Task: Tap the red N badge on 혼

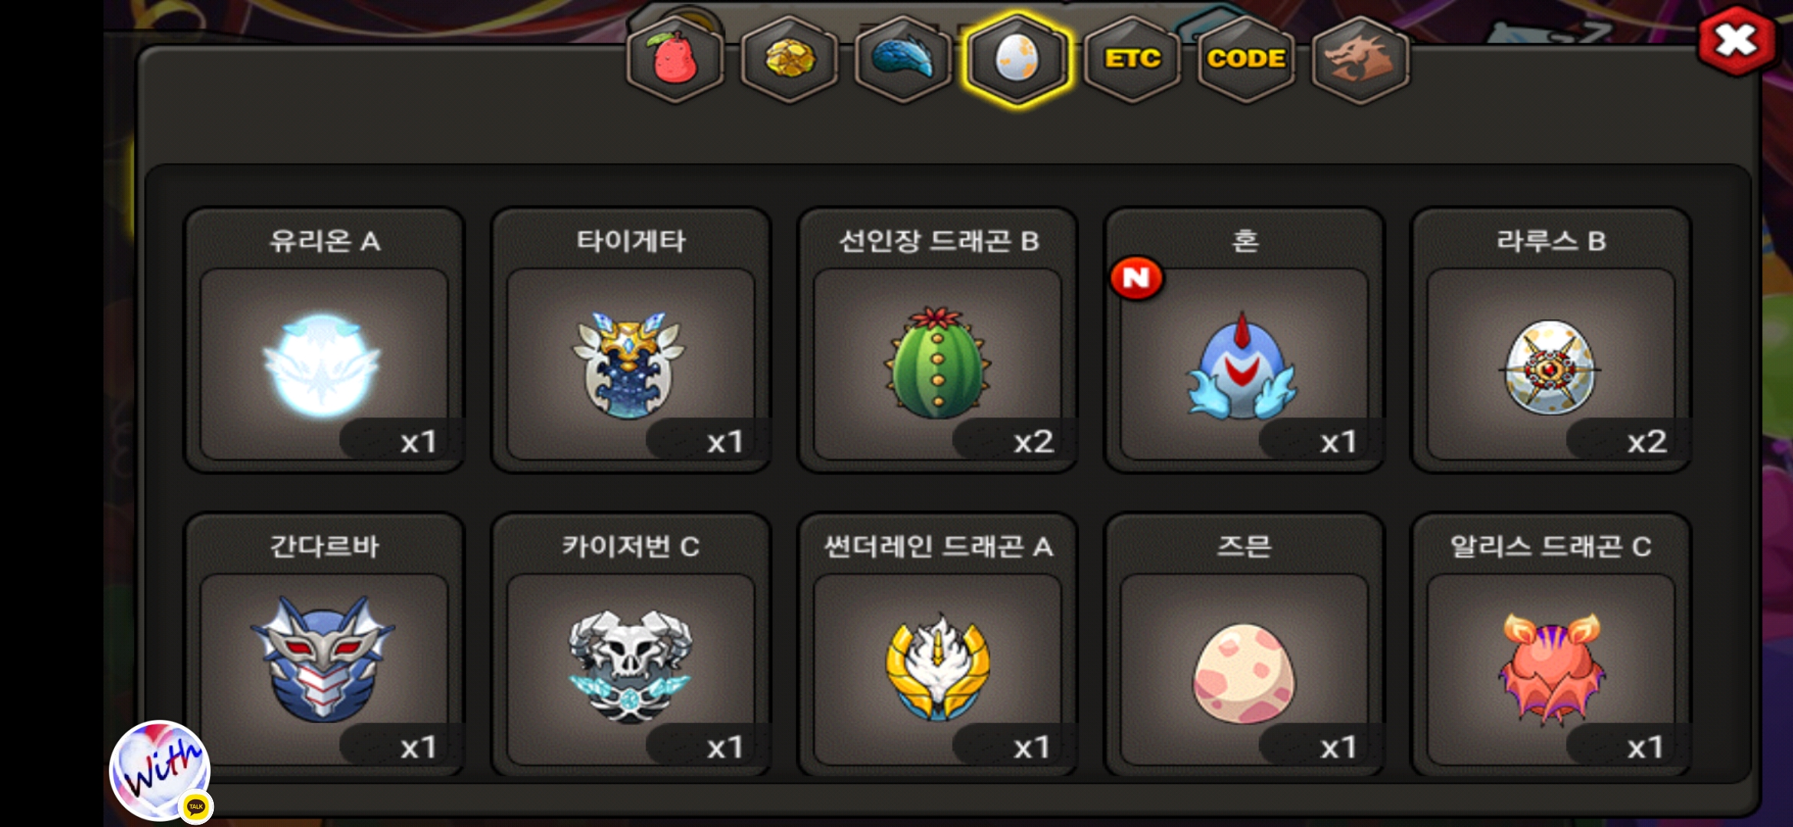Action: (1136, 278)
